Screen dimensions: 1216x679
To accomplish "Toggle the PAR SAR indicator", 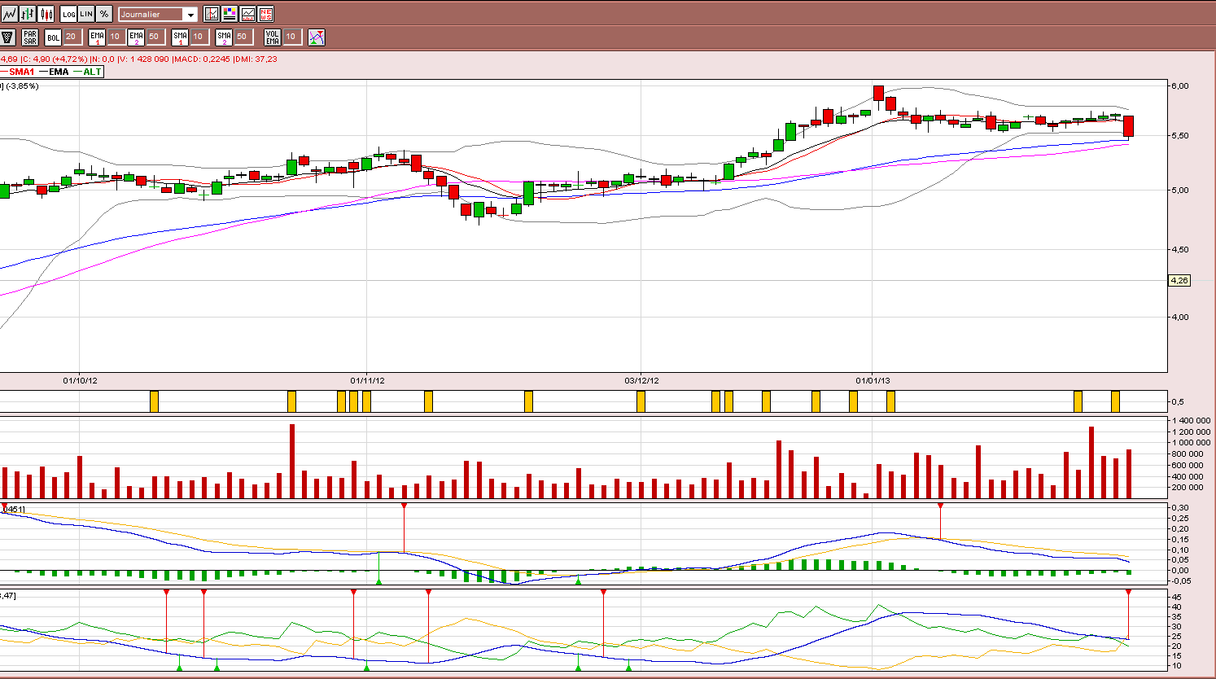I will pos(30,37).
